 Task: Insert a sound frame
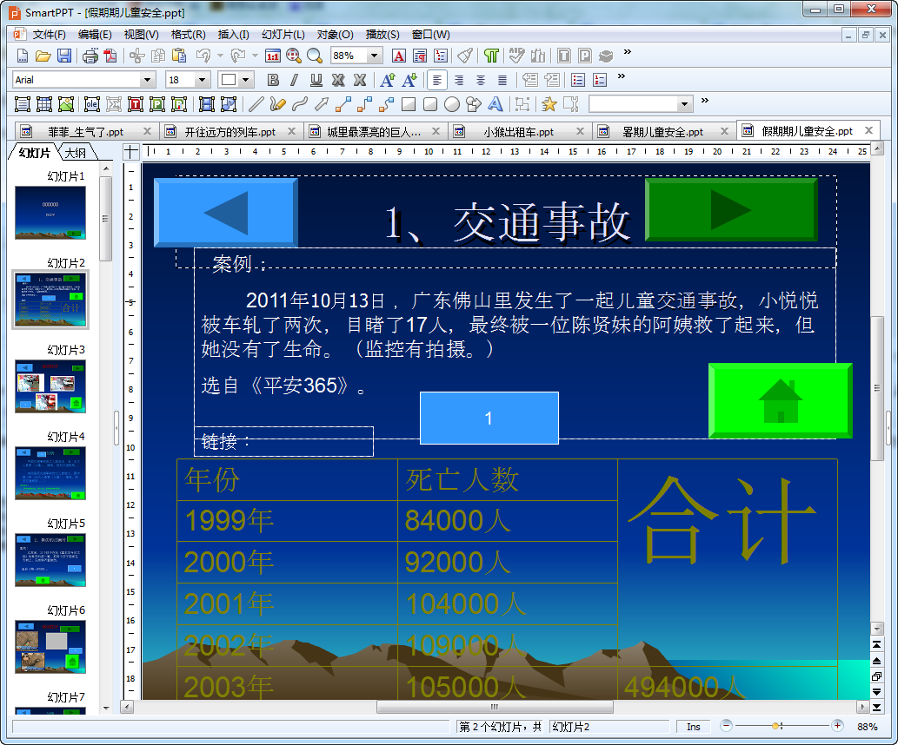click(229, 104)
